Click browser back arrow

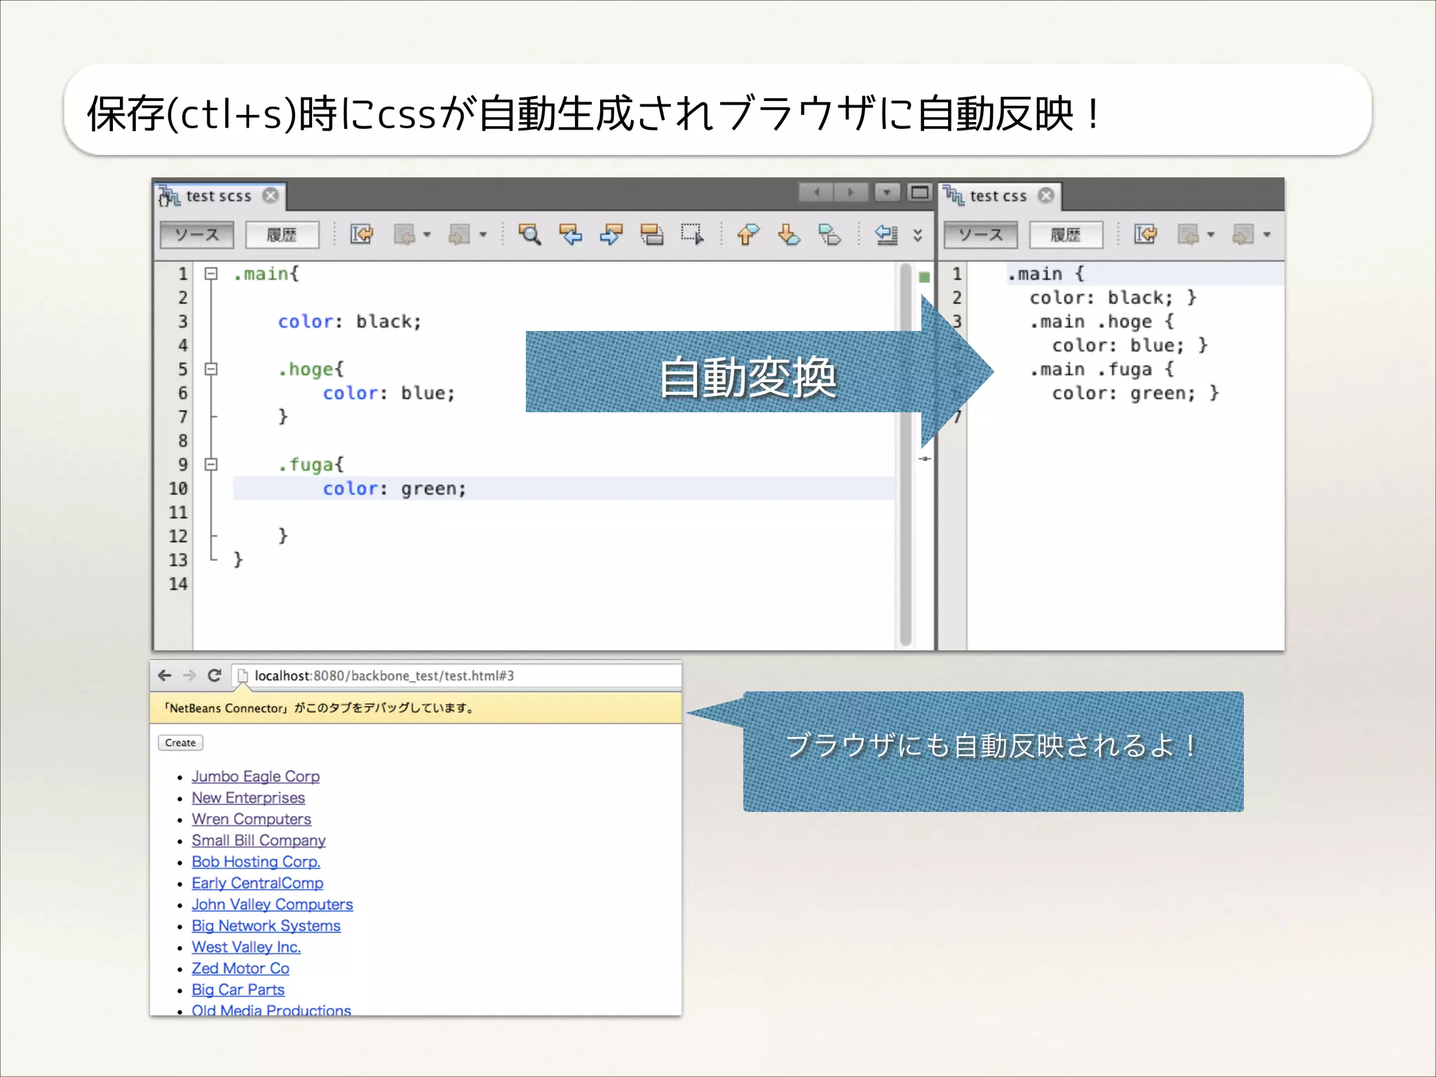tap(165, 675)
